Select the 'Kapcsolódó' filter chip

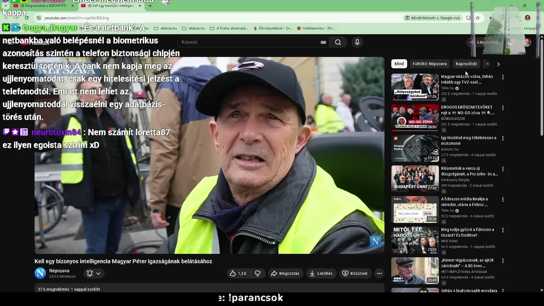466,64
